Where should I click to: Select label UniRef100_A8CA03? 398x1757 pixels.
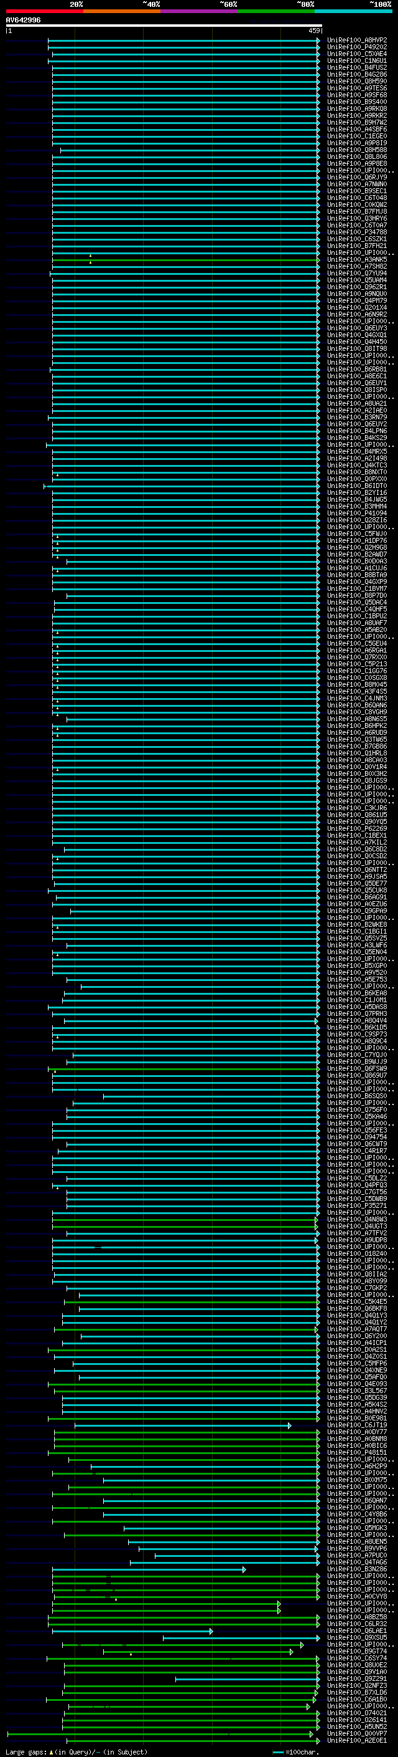tap(357, 760)
